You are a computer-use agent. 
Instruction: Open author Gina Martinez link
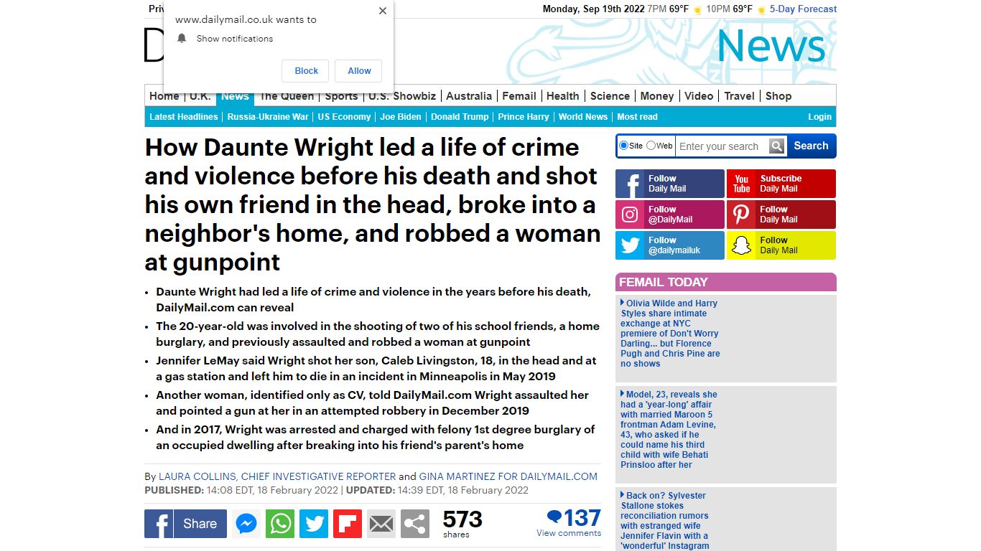point(508,476)
